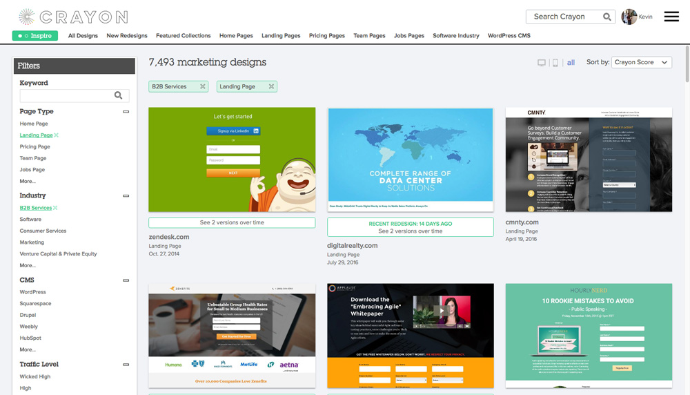Screen dimensions: 690x395
Task: Open Featured Collections tab
Action: (183, 36)
